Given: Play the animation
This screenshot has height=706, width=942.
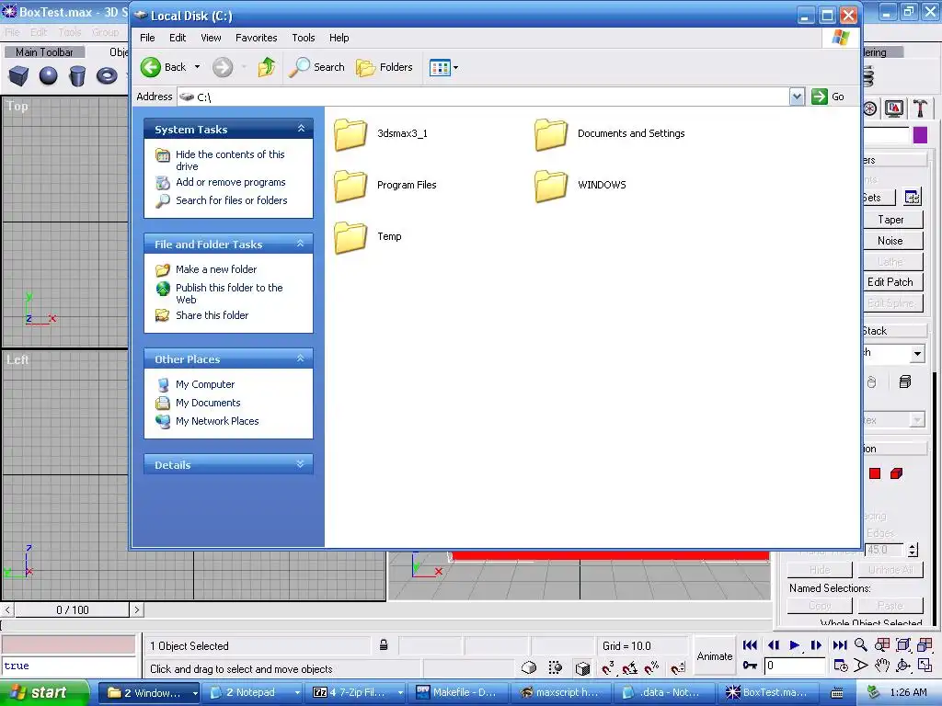Looking at the screenshot, I should click(794, 645).
